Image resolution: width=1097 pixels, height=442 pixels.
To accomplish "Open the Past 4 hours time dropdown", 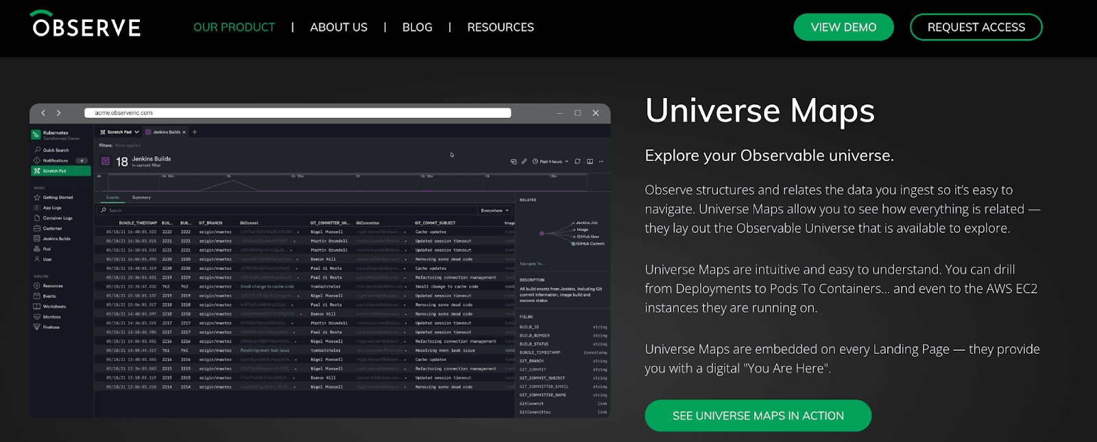I will [551, 162].
